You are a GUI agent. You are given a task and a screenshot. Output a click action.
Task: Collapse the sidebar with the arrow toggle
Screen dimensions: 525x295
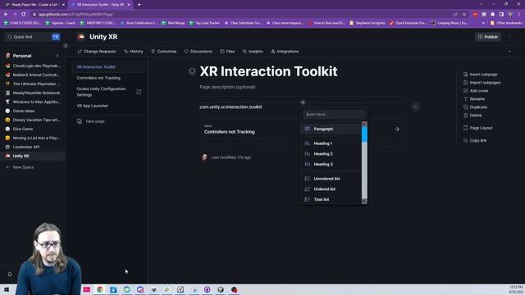66,45
